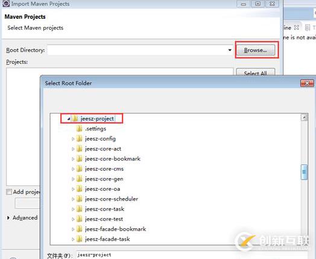Viewport: 316px width, 259px height.
Task: Select the jeesz-project folder icon
Action: click(75, 118)
